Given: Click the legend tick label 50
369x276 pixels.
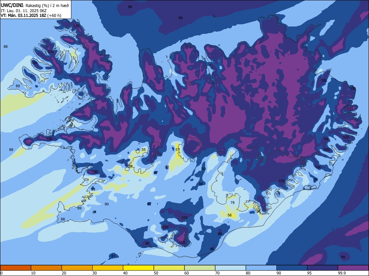Looking at the screenshot, I should point(156,273).
